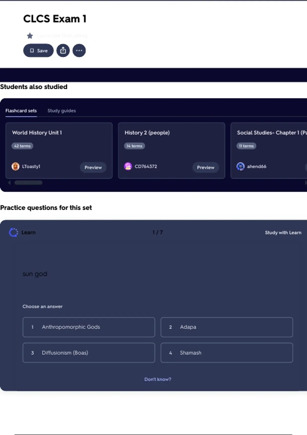Screen dimensions: 307x435
Task: Click the Learn mode icon
Action: (x=13, y=232)
